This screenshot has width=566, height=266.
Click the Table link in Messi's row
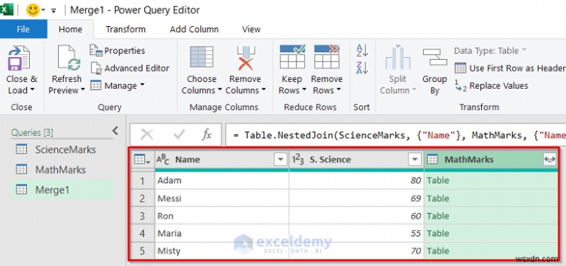(x=438, y=198)
